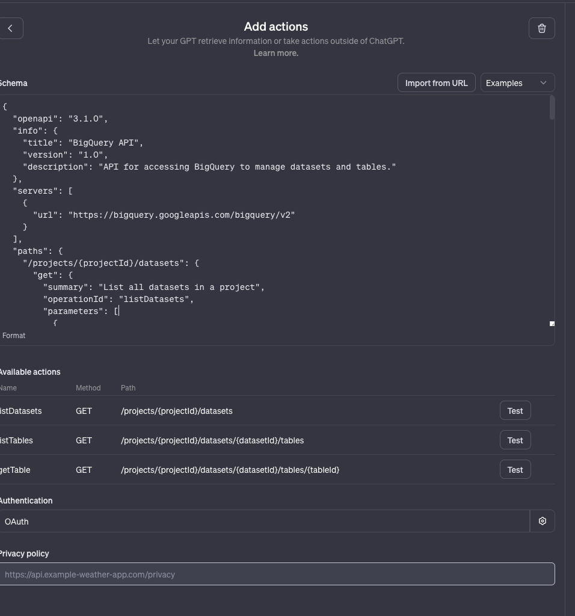This screenshot has width=575, height=616.
Task: Click the "servers": [ line
Action: click(x=43, y=191)
